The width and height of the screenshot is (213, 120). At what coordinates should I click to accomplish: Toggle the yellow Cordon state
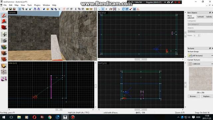(x=88, y=9)
